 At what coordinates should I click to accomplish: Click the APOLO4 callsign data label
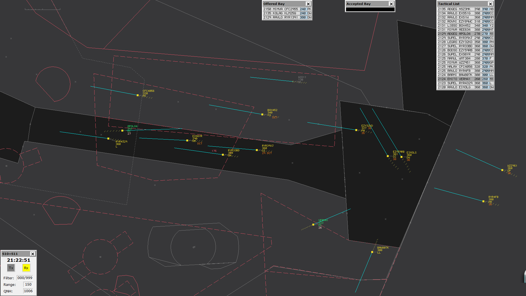point(132,126)
